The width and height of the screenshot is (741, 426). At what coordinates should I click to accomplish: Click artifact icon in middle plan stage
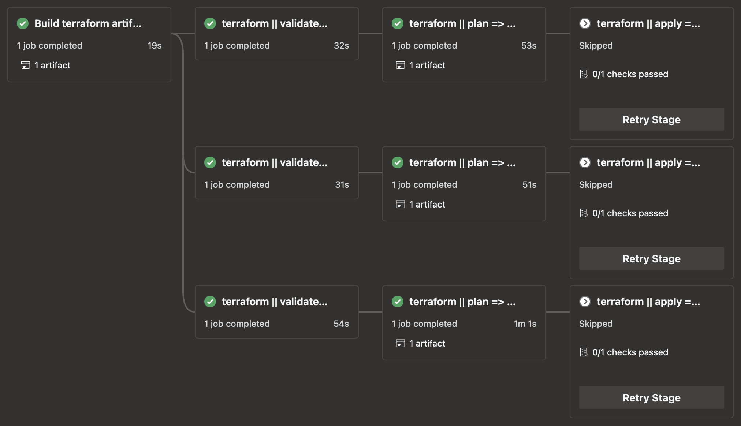pos(401,205)
